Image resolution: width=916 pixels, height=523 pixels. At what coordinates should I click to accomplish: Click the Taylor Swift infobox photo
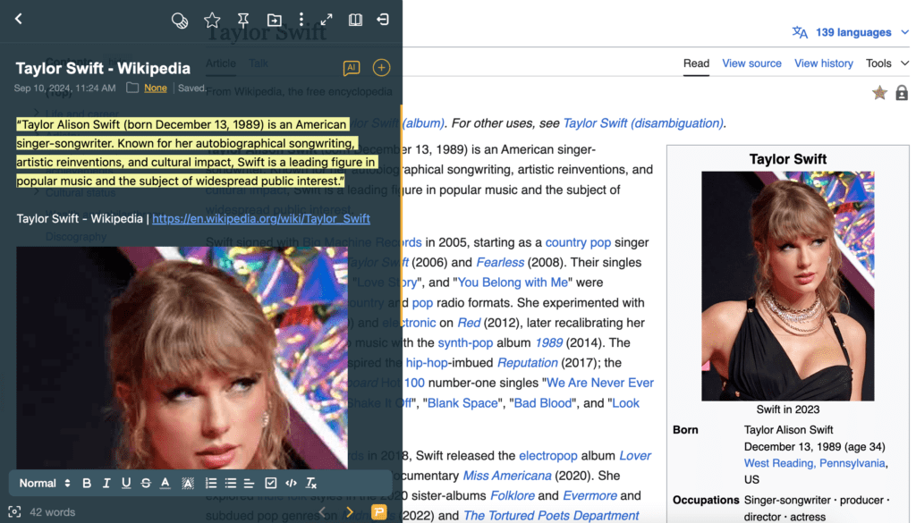[x=787, y=286]
